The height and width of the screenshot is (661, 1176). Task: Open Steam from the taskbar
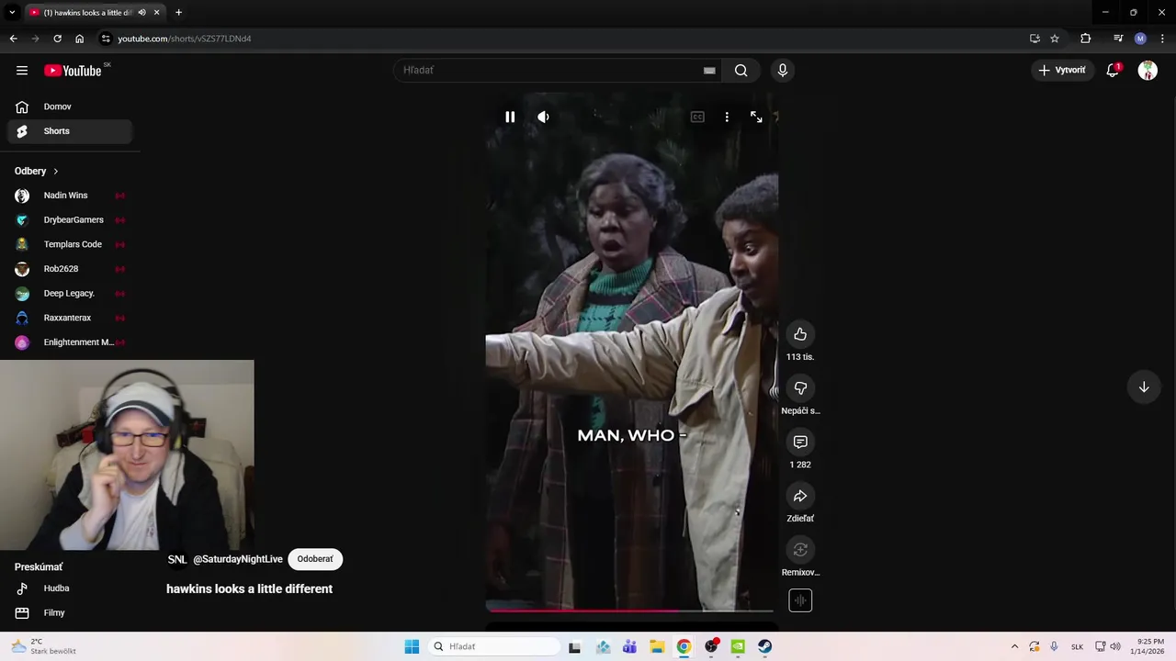click(x=764, y=646)
